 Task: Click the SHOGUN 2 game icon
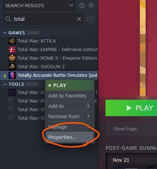[x=12, y=67]
